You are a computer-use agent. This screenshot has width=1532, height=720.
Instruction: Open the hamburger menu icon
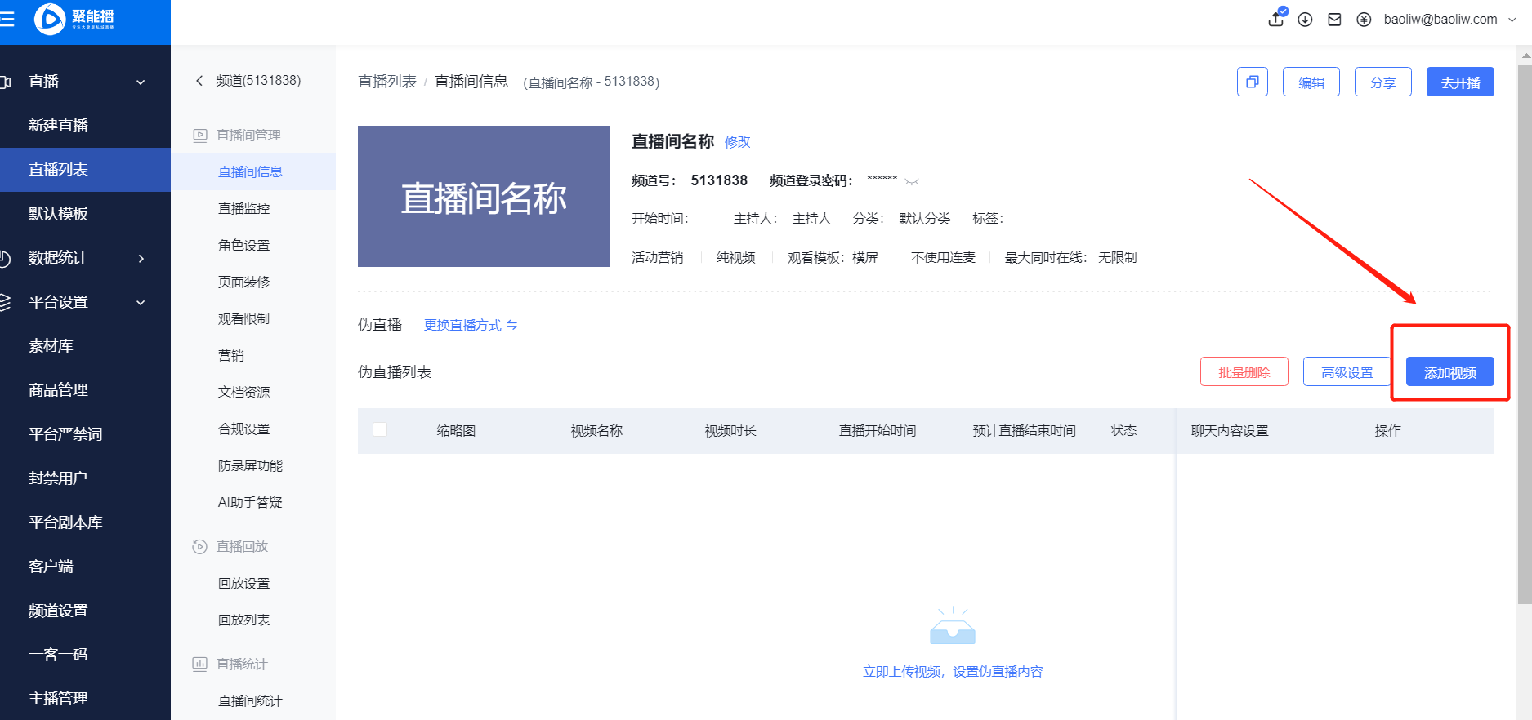(7, 18)
